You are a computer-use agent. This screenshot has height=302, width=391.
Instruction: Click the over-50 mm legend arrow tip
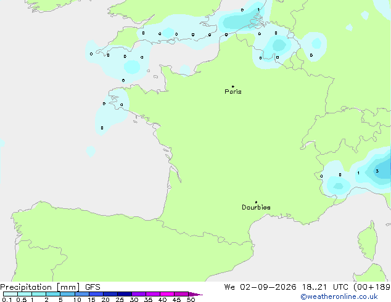point(196,294)
